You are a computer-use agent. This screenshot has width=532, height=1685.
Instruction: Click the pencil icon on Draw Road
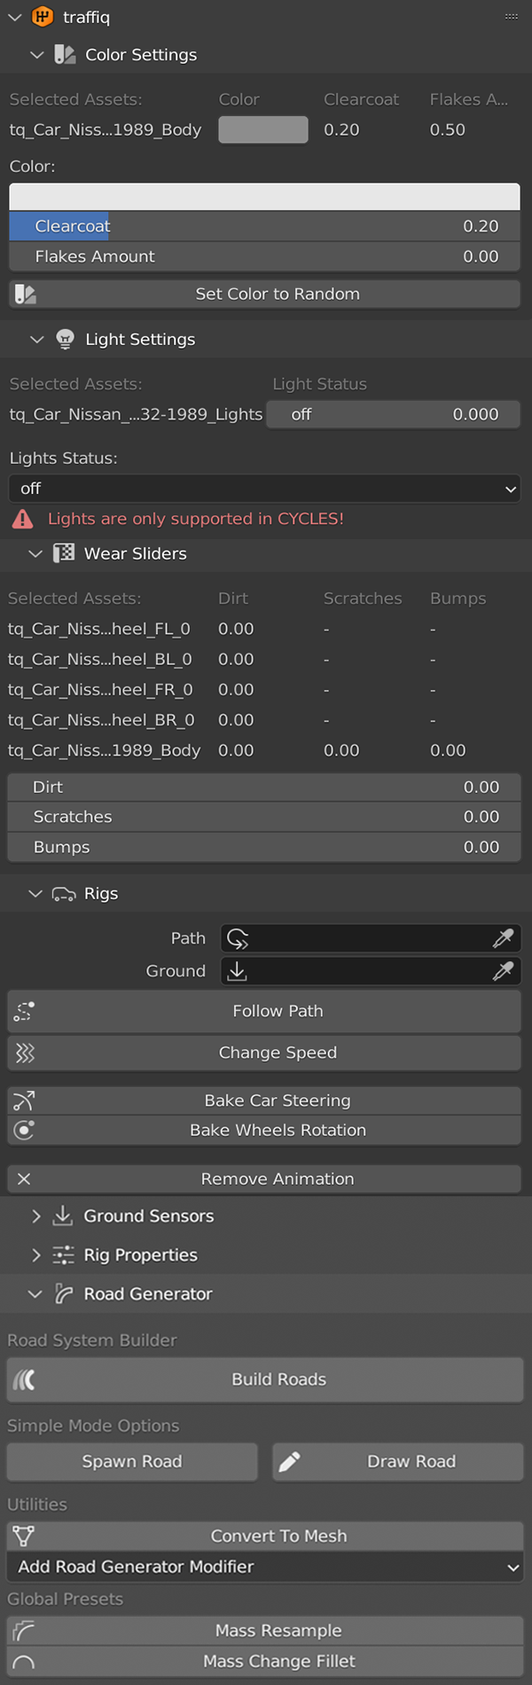pos(290,1462)
